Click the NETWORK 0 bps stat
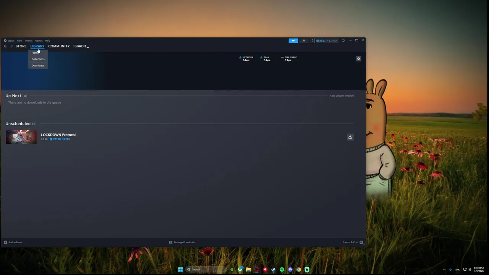 (246, 59)
